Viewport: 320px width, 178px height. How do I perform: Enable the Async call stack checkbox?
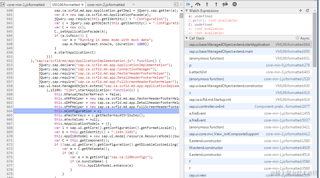click(297, 38)
